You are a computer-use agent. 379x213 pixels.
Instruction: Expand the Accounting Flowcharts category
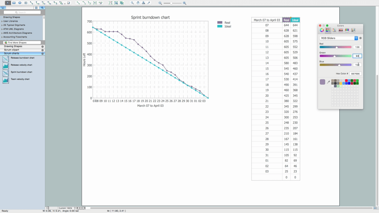pyautogui.click(x=2, y=37)
